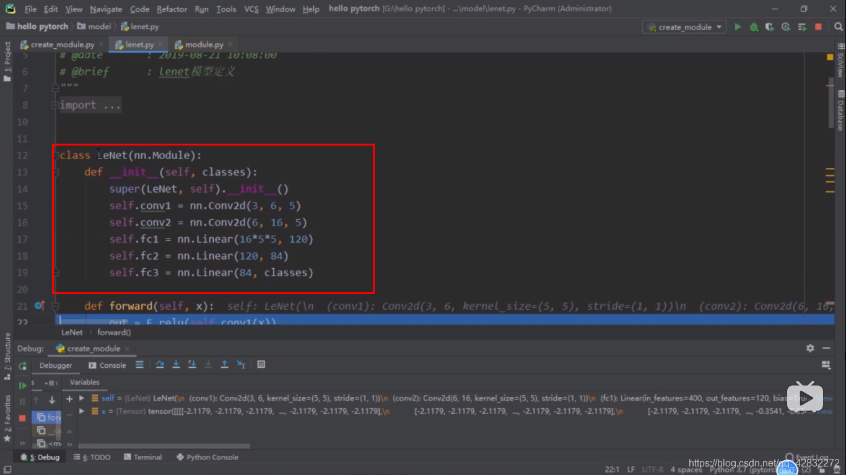Open Favorites side panel
The height and width of the screenshot is (475, 846).
[7, 417]
